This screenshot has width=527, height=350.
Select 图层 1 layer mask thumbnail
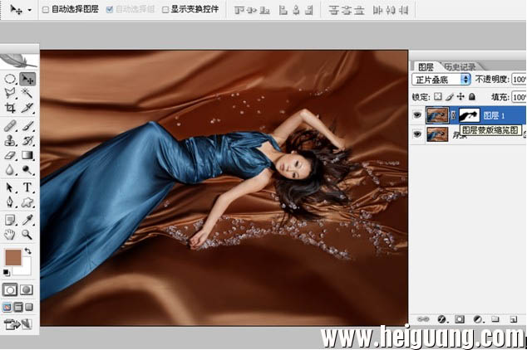pyautogui.click(x=469, y=115)
